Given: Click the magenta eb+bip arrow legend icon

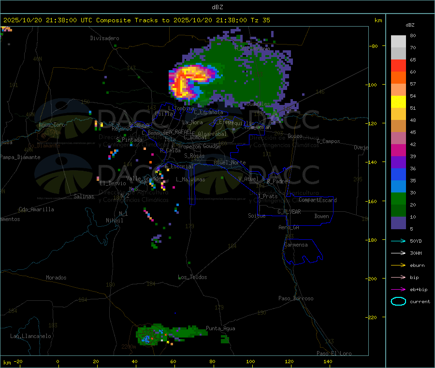Looking at the screenshot, I should pos(398,289).
